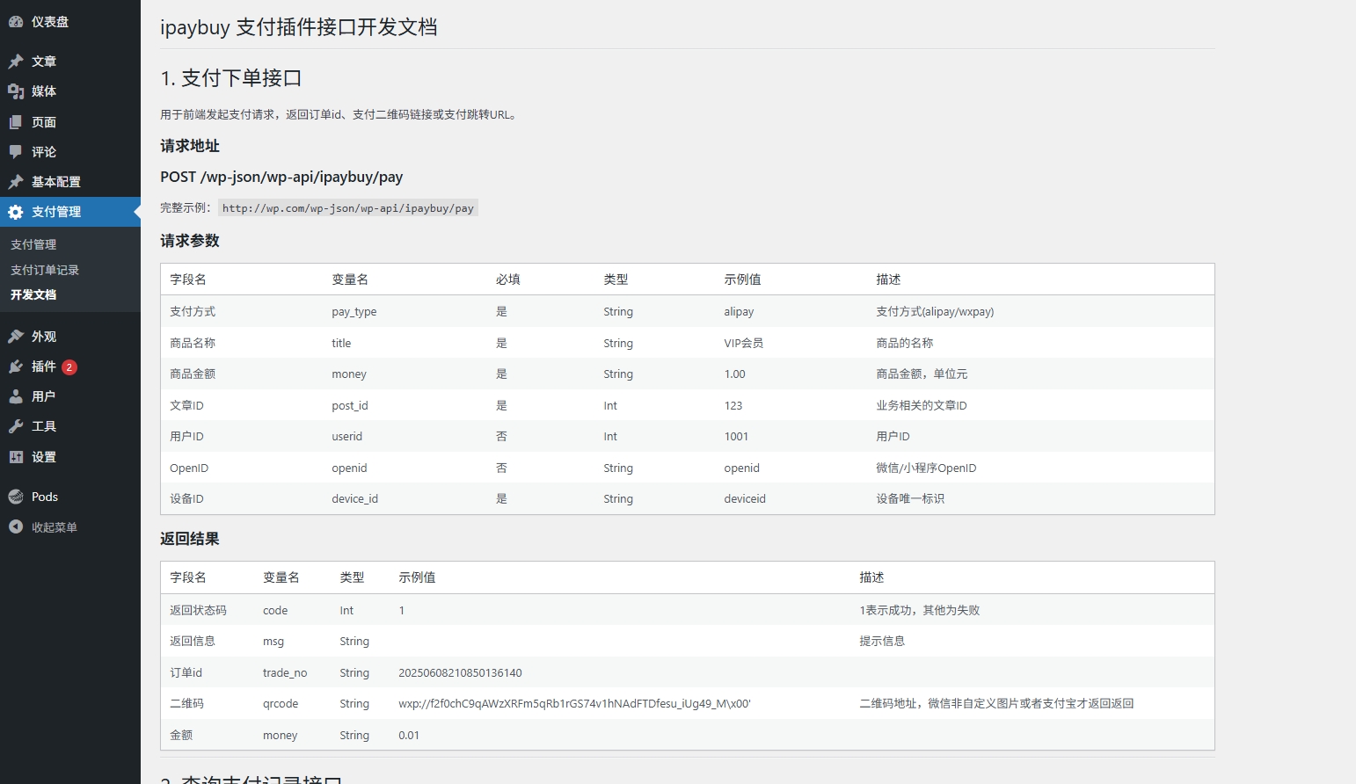Click the full example URL code snippet
The height and width of the screenshot is (784, 1356).
(347, 208)
